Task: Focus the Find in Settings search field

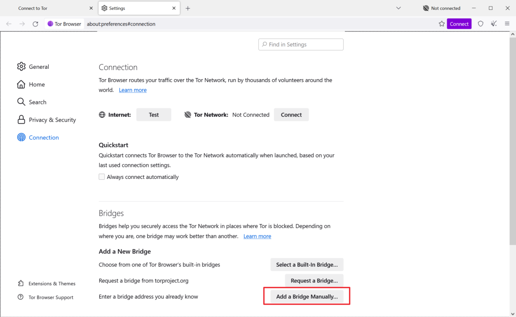Action: 301,44
